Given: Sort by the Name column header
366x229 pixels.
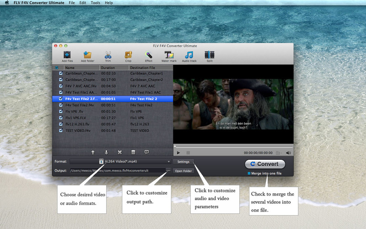Looking at the screenshot, I should (x=82, y=68).
